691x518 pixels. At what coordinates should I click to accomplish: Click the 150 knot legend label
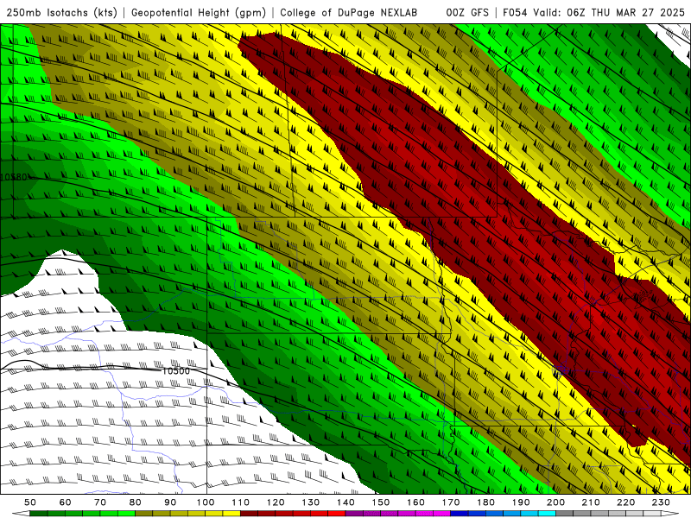(381, 502)
